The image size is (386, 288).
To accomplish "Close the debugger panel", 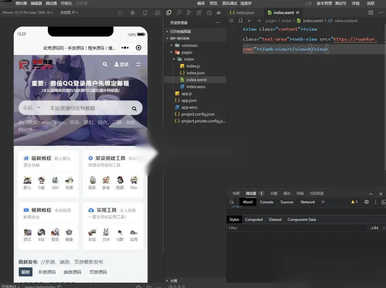I will point(381,194).
